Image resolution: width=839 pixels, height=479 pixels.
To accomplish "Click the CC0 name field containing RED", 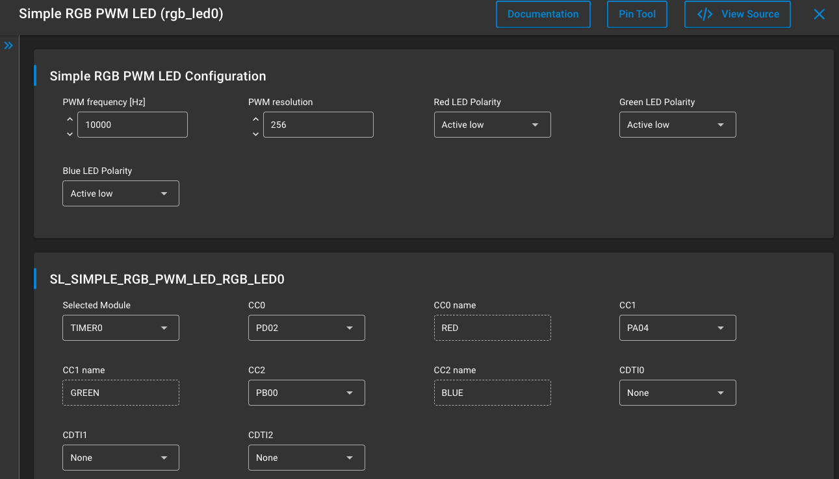I will 492,328.
